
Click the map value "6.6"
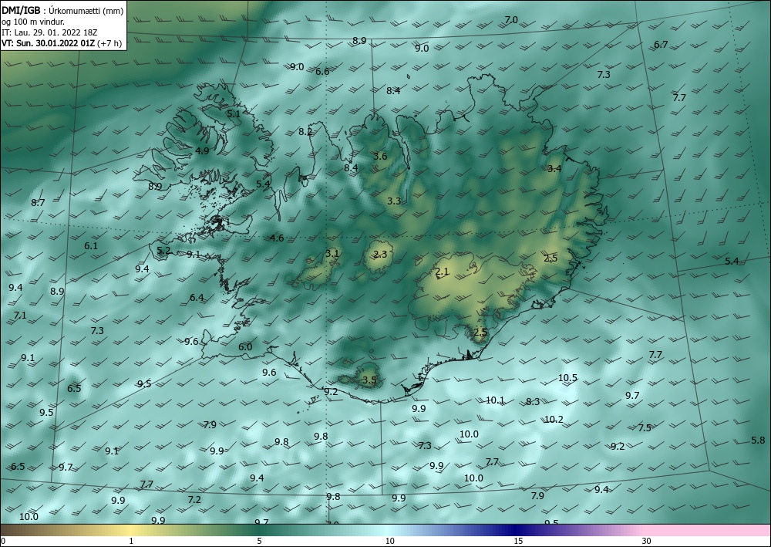pyautogui.click(x=322, y=72)
